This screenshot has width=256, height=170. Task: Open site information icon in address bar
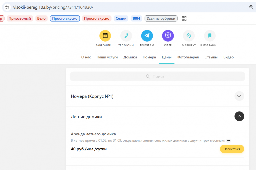pos(7,7)
